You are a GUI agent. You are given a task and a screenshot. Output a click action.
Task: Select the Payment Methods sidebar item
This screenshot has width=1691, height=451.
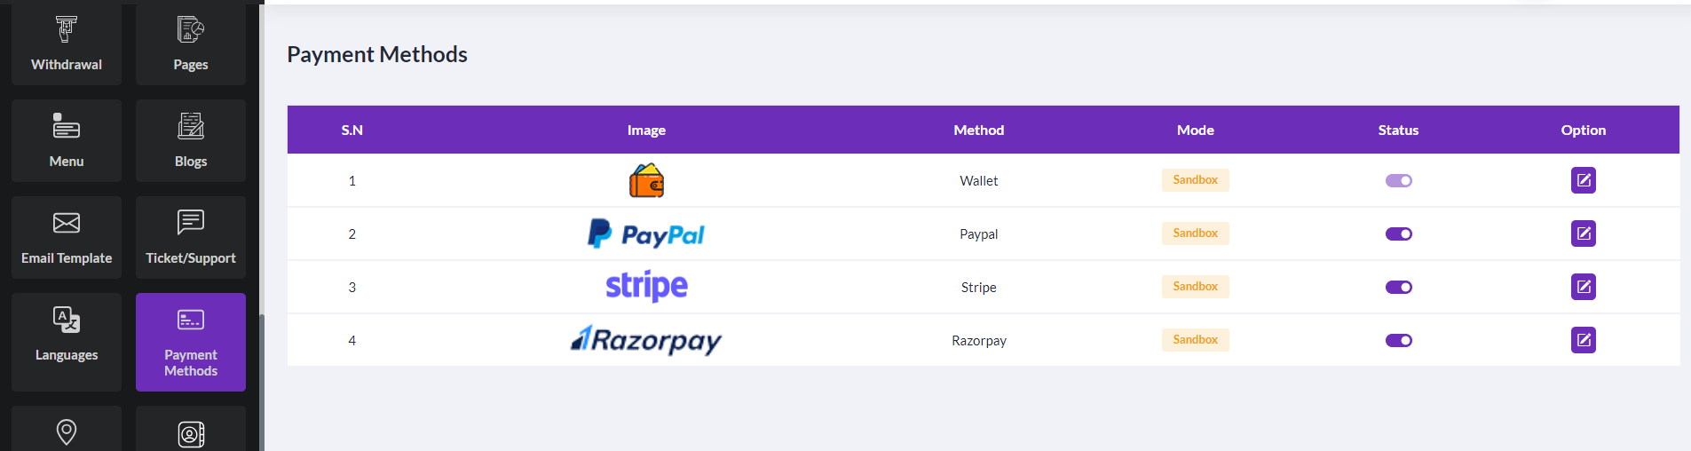(x=191, y=342)
